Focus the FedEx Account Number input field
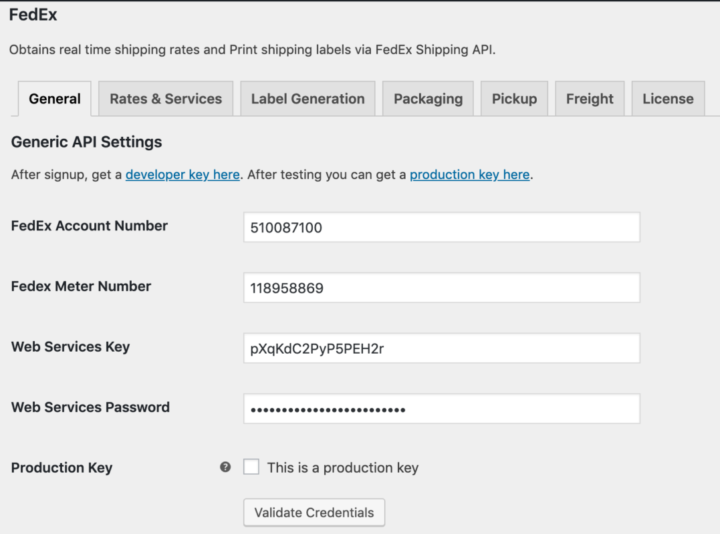720x534 pixels. point(441,228)
